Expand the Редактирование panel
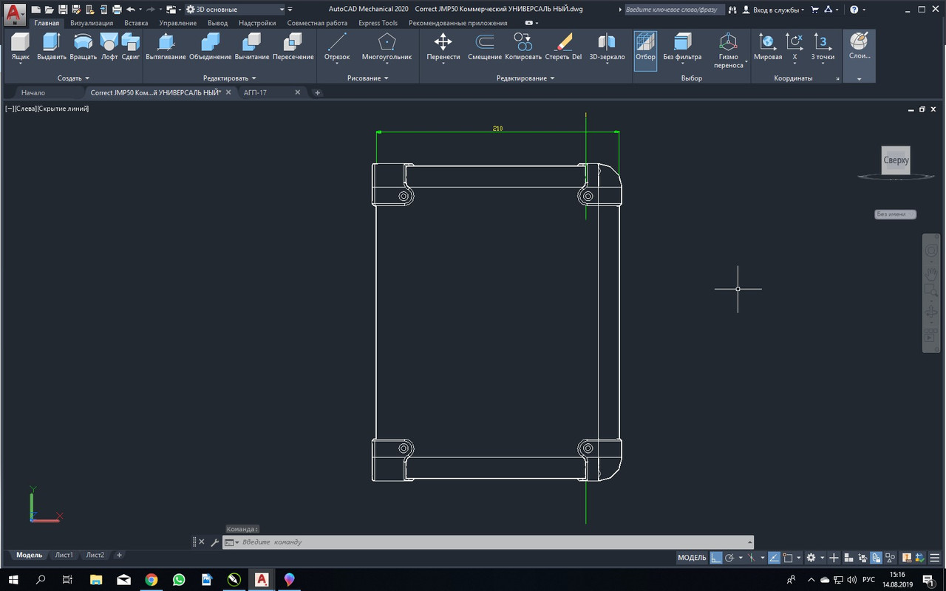 [x=525, y=78]
